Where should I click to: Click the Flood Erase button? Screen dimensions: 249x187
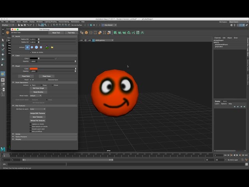47,76
